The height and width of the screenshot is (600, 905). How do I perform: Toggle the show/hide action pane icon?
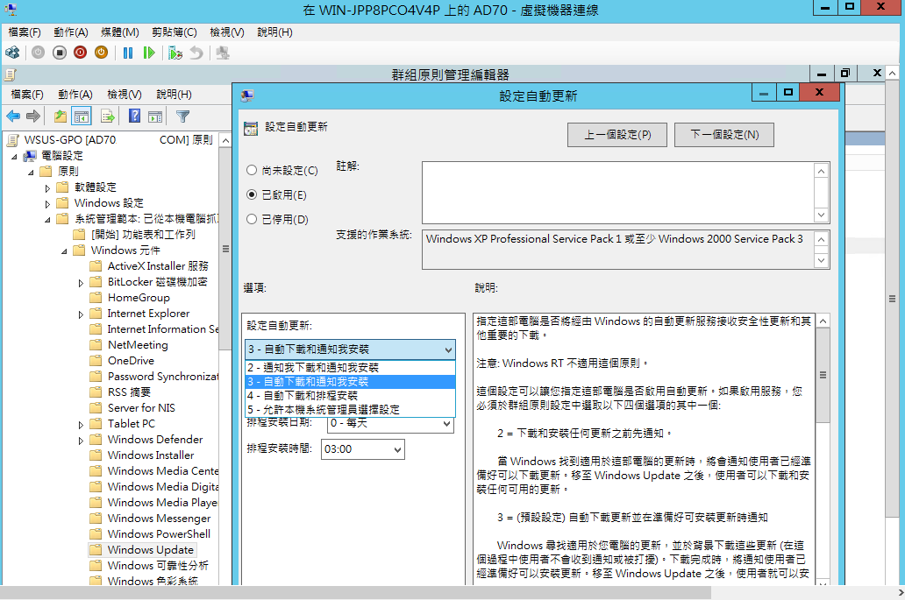pos(155,116)
